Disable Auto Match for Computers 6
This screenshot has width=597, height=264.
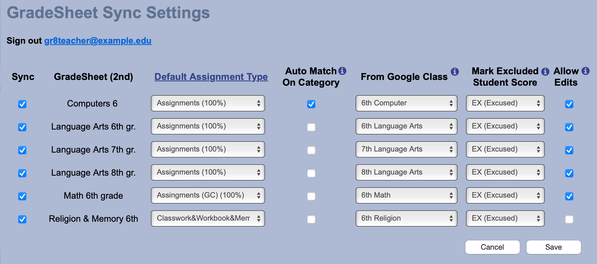(311, 104)
